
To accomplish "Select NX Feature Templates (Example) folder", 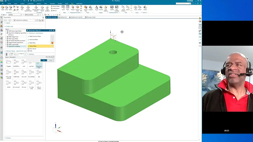I will tap(17, 41).
